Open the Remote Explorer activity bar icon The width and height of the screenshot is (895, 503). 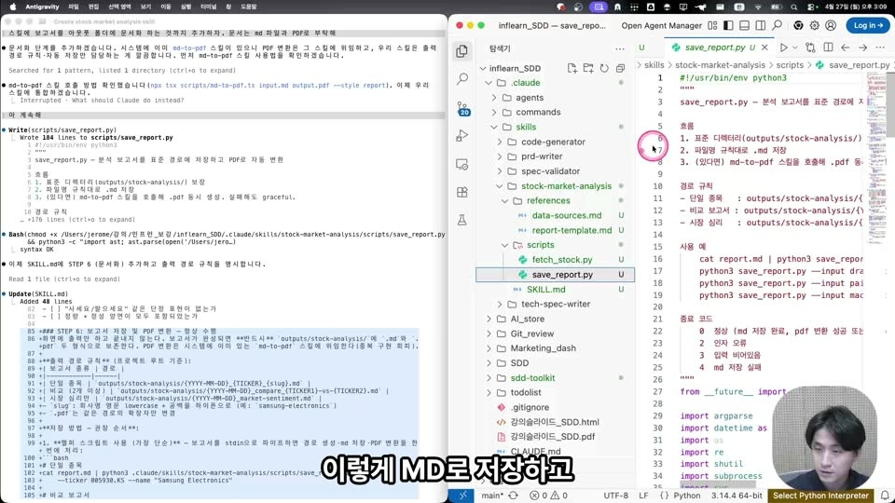point(461,164)
